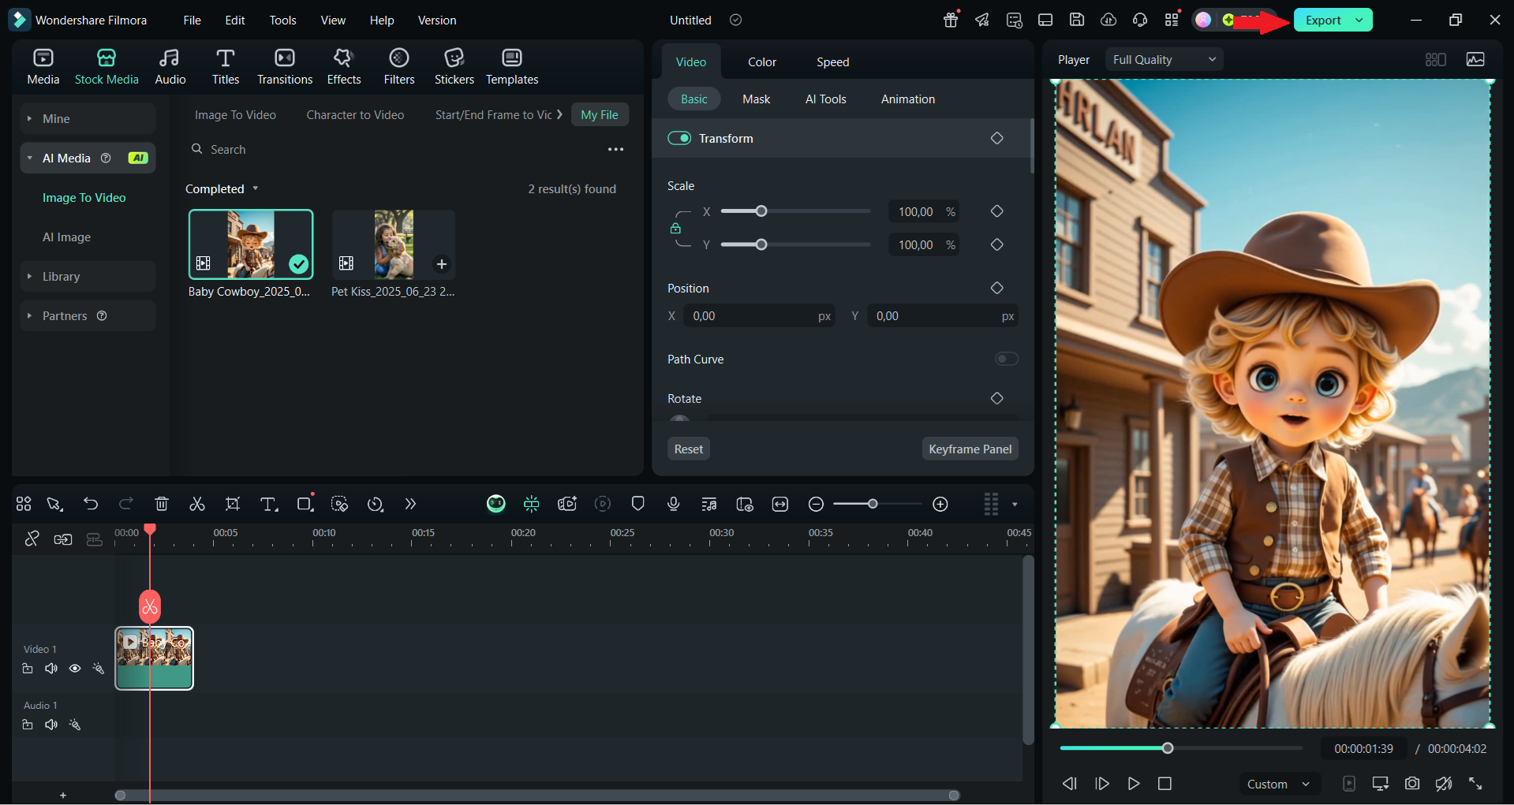Select the Pet Kiss video thumbnail
Image resolution: width=1514 pixels, height=805 pixels.
394,244
